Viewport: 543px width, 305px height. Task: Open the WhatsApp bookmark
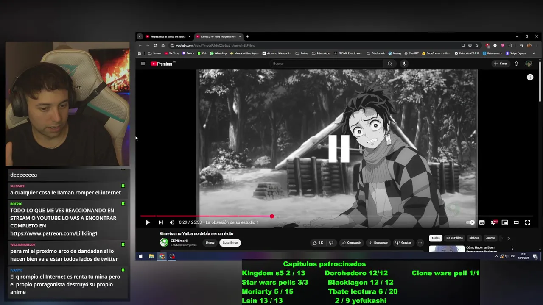click(x=218, y=53)
